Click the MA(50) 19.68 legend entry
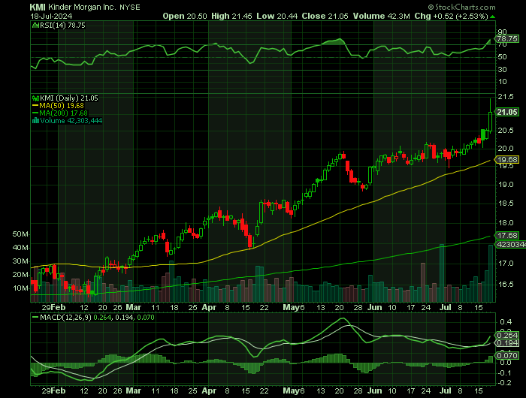This screenshot has height=398, width=526. [x=62, y=106]
